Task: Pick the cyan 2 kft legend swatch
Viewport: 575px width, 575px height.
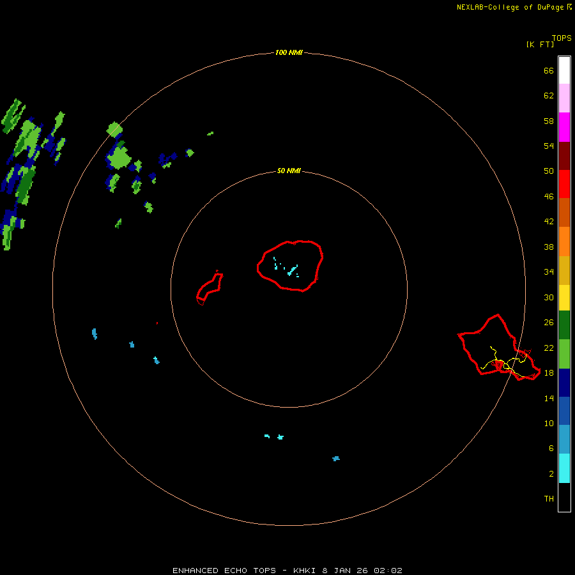Action: coord(564,468)
